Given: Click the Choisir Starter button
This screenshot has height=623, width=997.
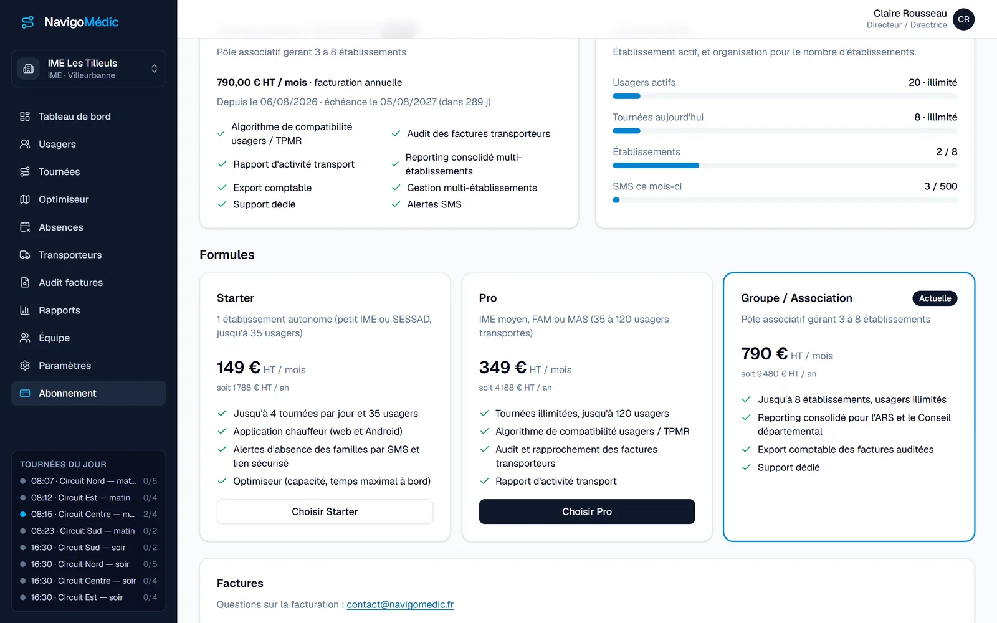Looking at the screenshot, I should point(325,511).
